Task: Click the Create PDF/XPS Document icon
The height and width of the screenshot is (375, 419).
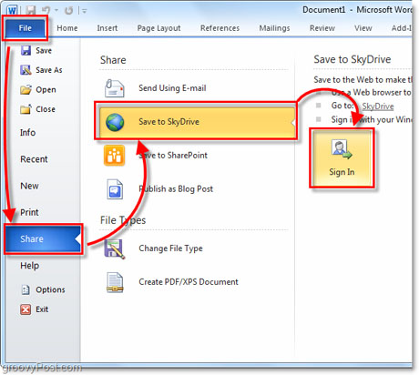Action: click(115, 282)
